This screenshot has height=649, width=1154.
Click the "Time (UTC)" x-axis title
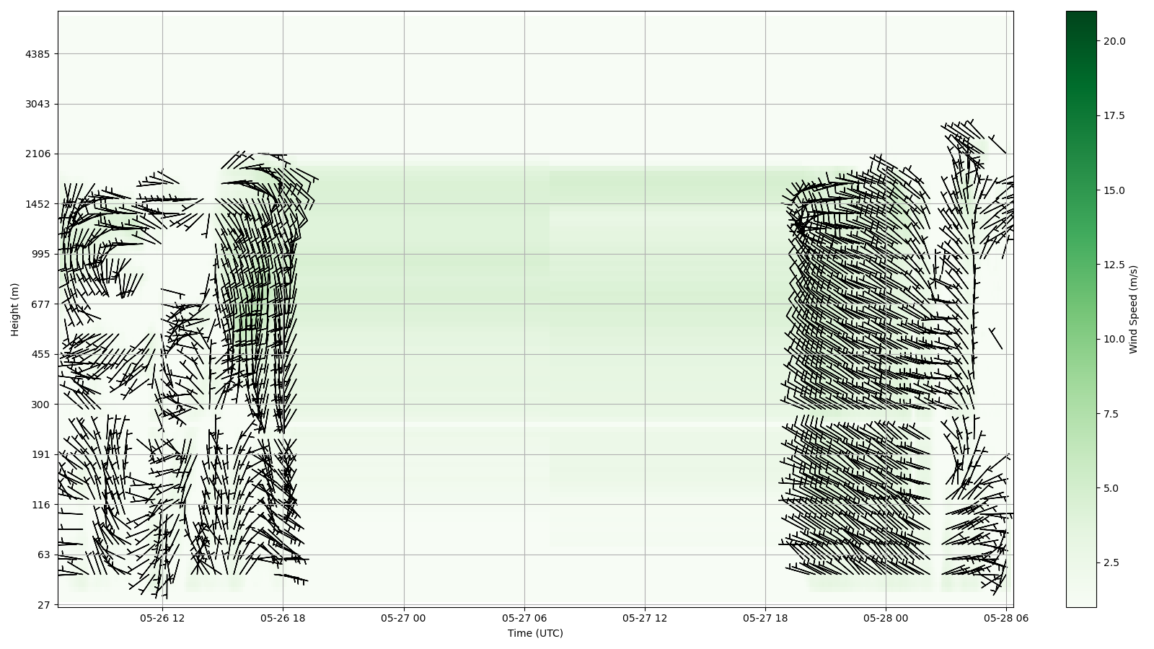click(535, 633)
